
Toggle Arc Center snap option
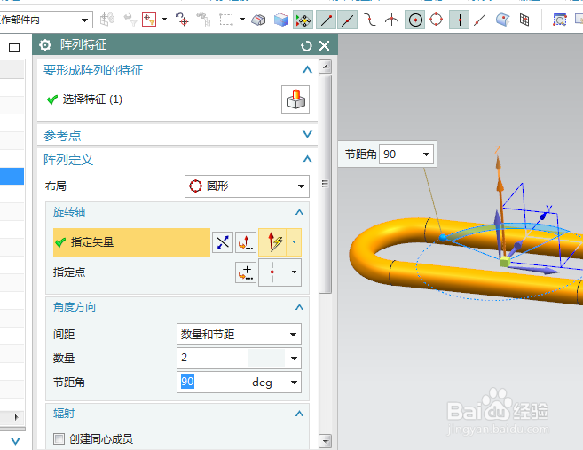(x=415, y=20)
